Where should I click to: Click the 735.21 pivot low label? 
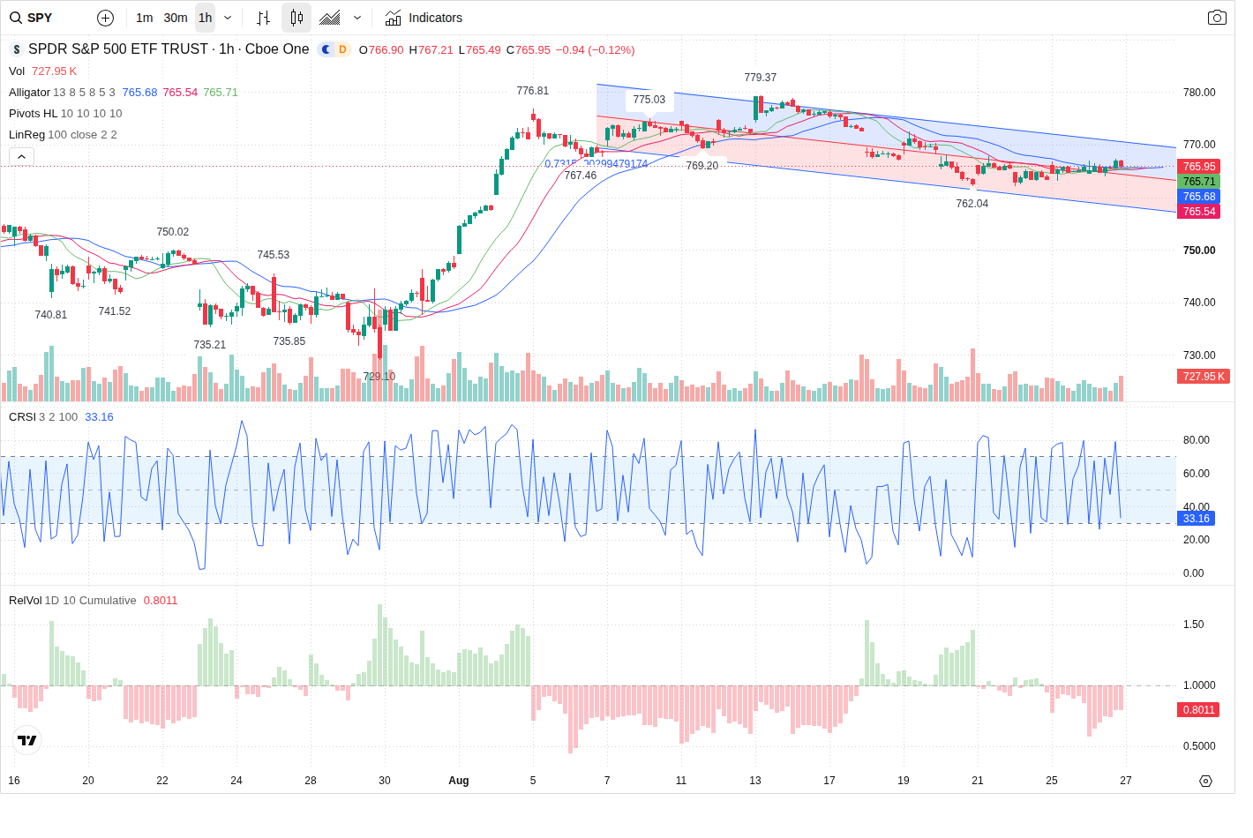coord(210,345)
